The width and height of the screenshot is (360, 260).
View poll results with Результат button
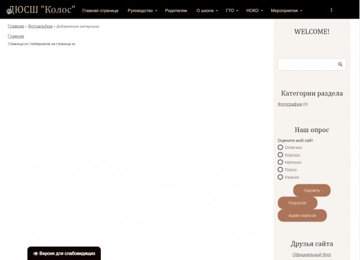coord(298,203)
